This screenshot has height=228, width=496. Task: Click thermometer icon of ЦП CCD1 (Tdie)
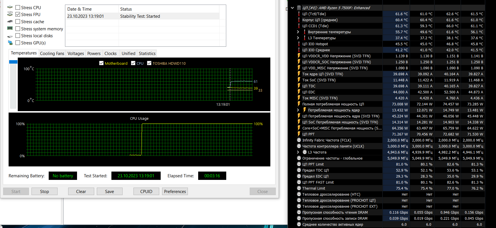(x=299, y=26)
